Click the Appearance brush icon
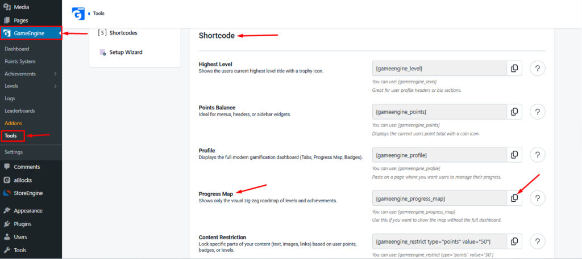Image resolution: width=582 pixels, height=259 pixels. pos(7,210)
